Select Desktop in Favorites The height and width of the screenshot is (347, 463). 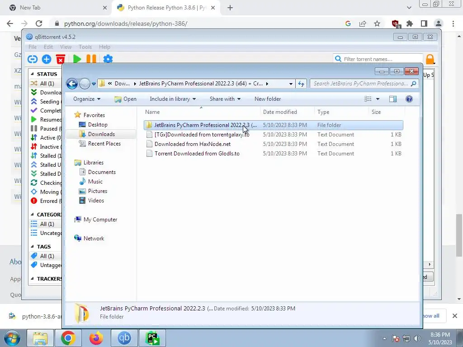[98, 125]
